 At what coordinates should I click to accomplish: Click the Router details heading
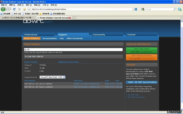31,62
